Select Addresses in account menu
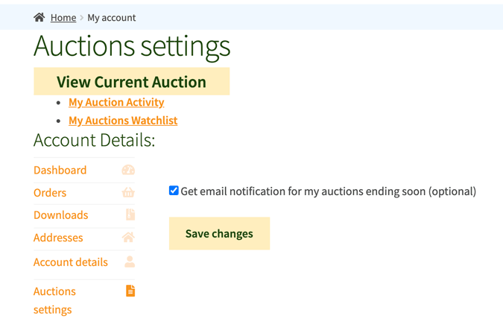The height and width of the screenshot is (318, 503). tap(58, 238)
